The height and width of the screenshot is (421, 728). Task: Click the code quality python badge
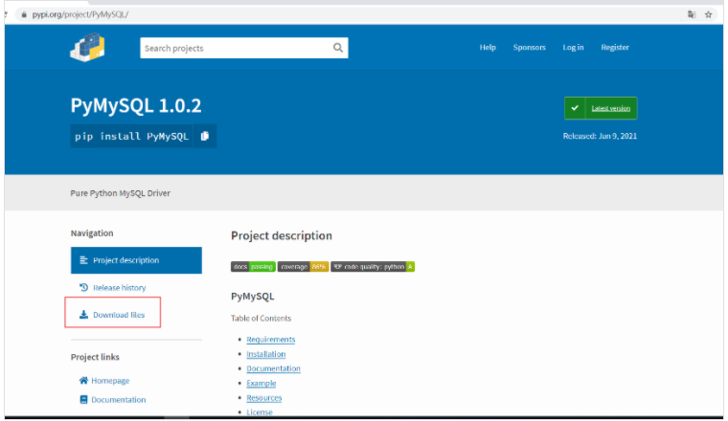373,267
